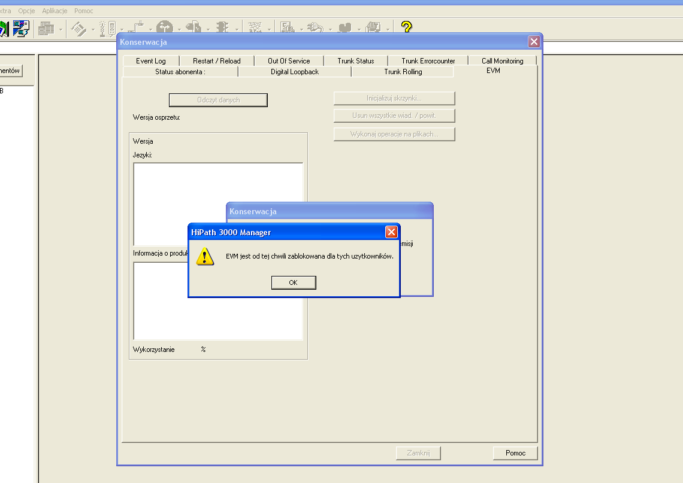Click the 'Jezyki:' label
This screenshot has width=683, height=483.
143,155
